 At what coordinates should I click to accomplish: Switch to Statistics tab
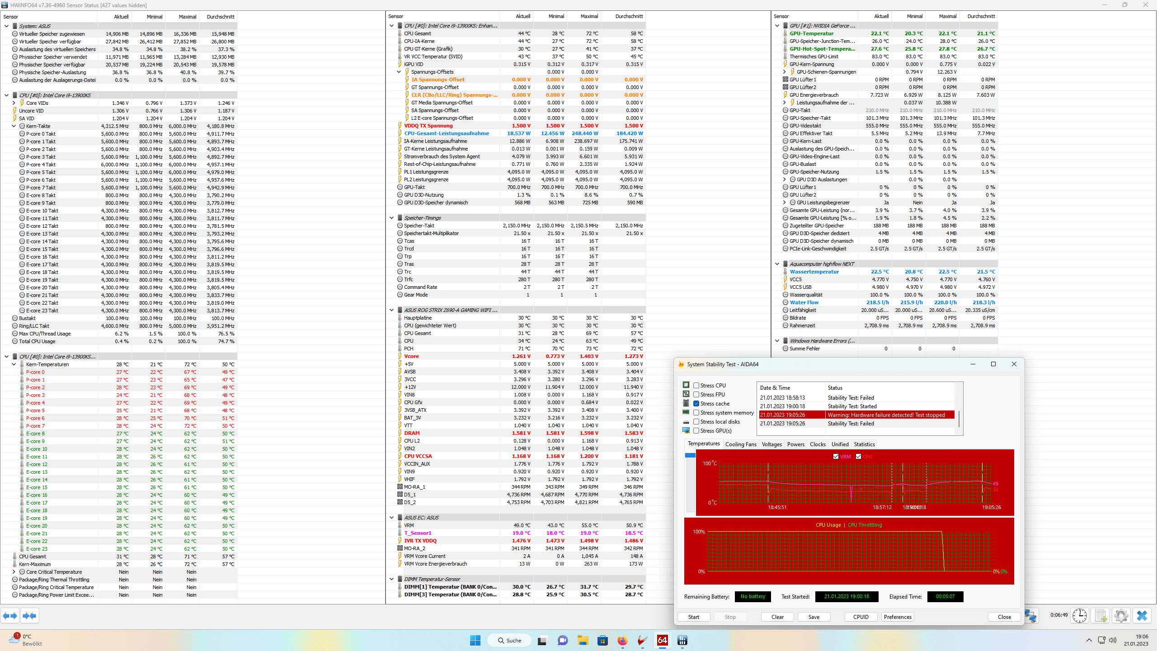864,444
